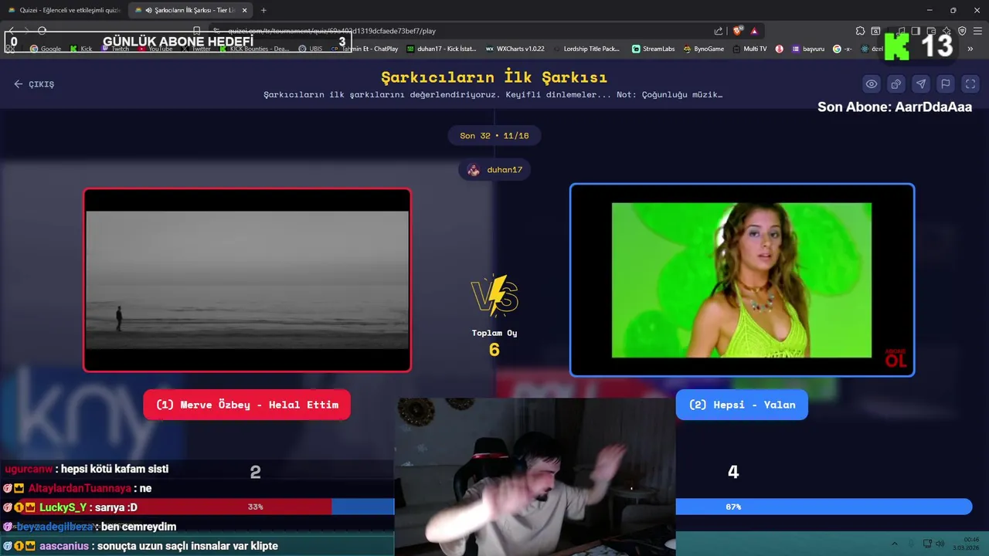
Task: Open the Multi TV bookmark
Action: click(x=749, y=49)
